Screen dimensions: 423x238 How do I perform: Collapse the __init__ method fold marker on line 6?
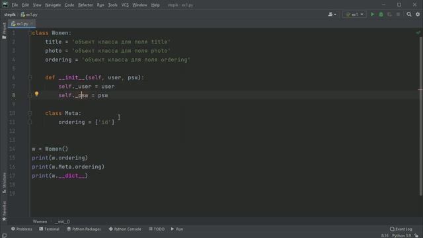coord(30,77)
